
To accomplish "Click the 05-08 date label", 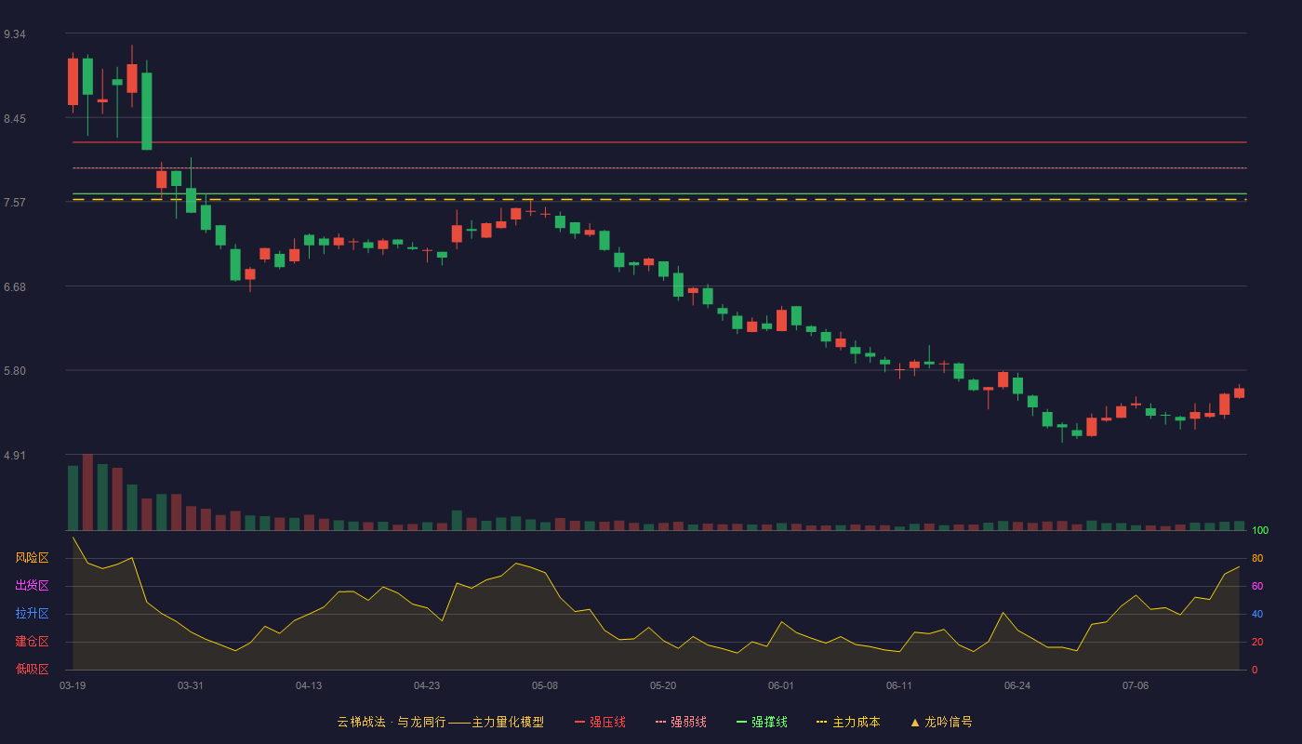I will coord(545,685).
